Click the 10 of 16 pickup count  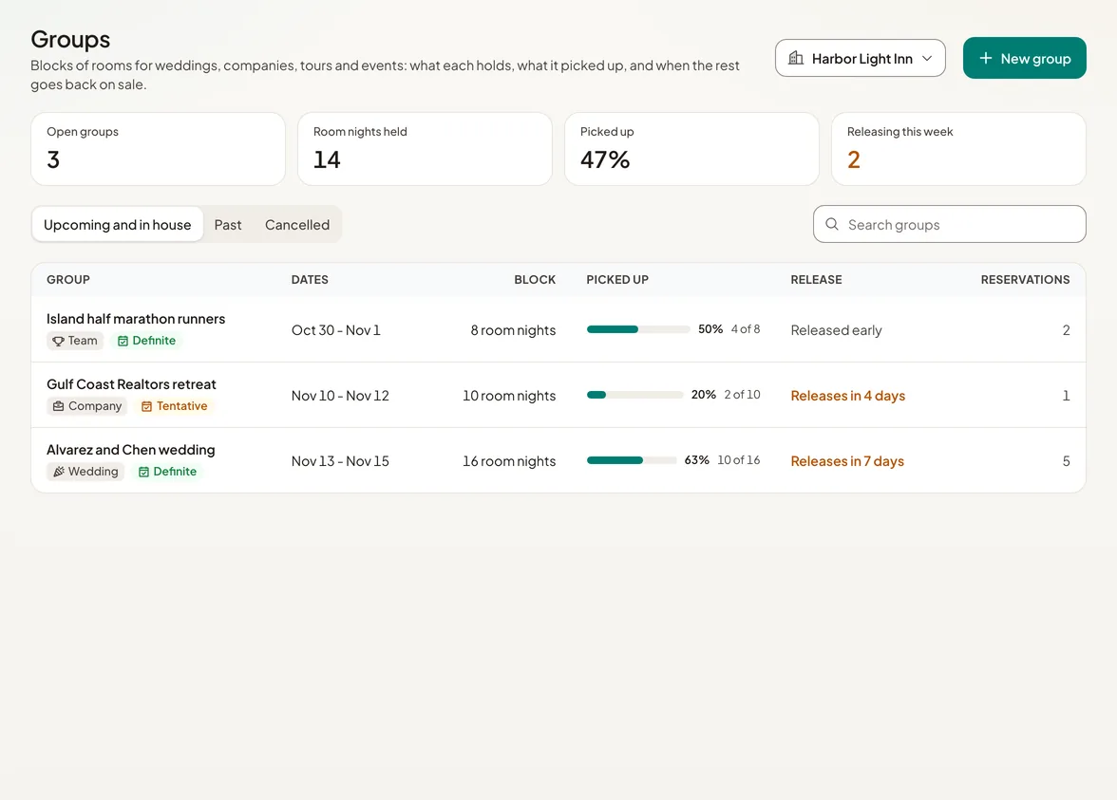click(739, 460)
